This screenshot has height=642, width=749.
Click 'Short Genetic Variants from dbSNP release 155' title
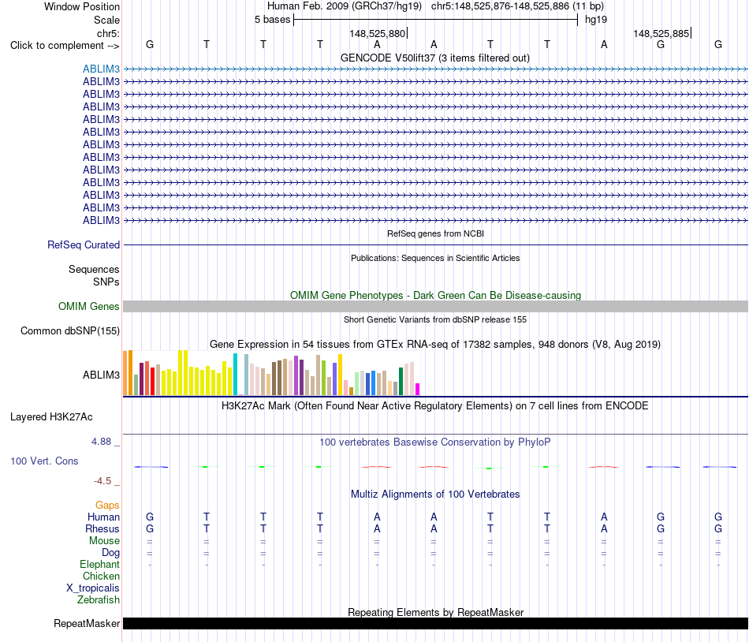tap(435, 319)
